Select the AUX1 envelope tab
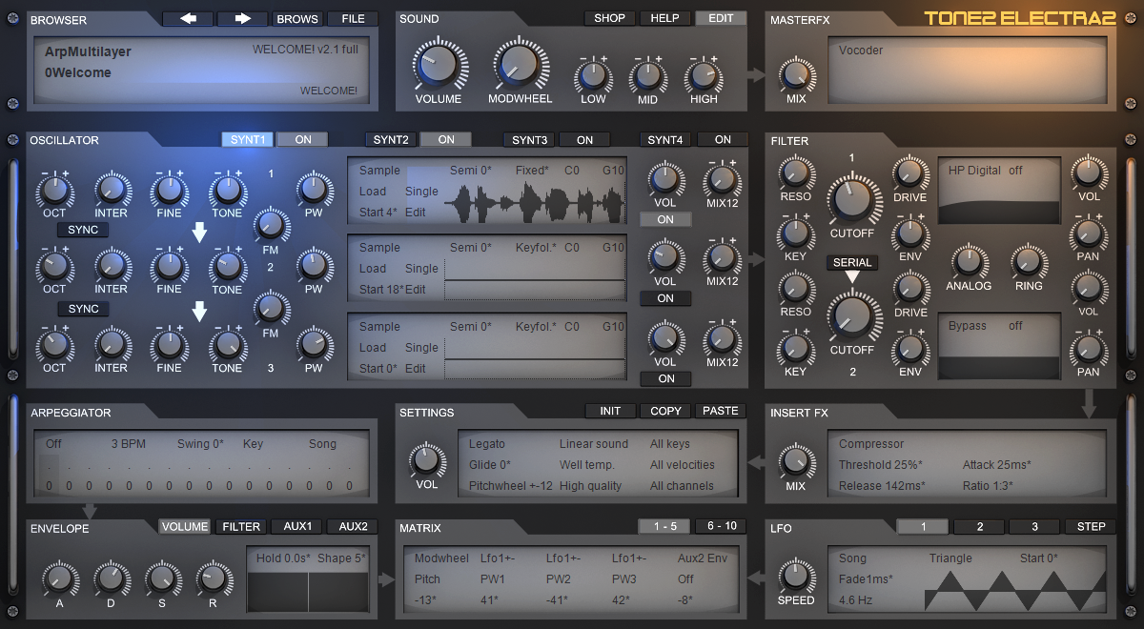Image resolution: width=1144 pixels, height=629 pixels. coord(296,526)
